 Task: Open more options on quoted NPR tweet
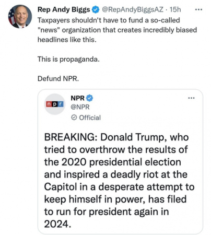(191, 98)
